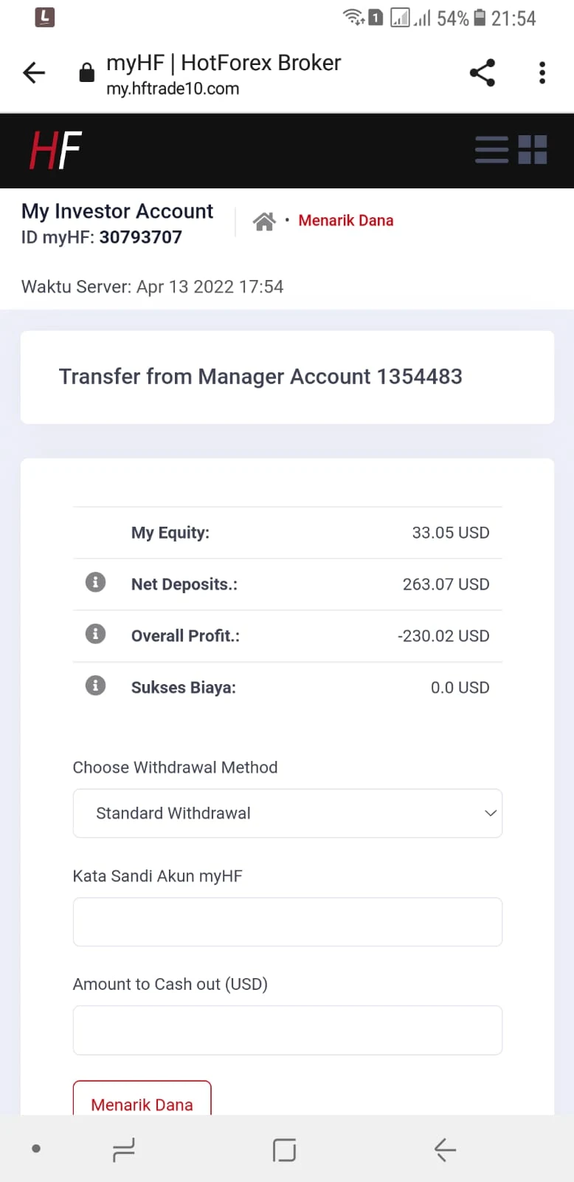Open the three-dot browser menu
The height and width of the screenshot is (1182, 574).
tap(542, 72)
